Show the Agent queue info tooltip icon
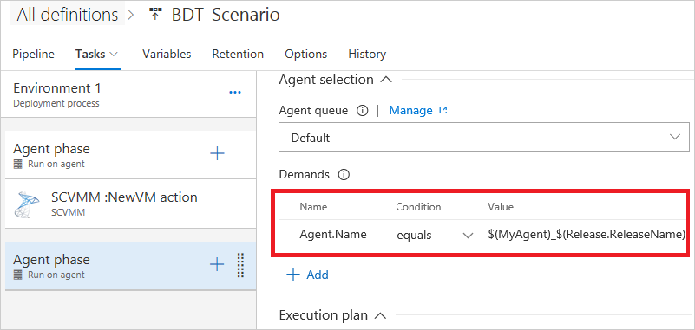The height and width of the screenshot is (330, 695). point(362,111)
